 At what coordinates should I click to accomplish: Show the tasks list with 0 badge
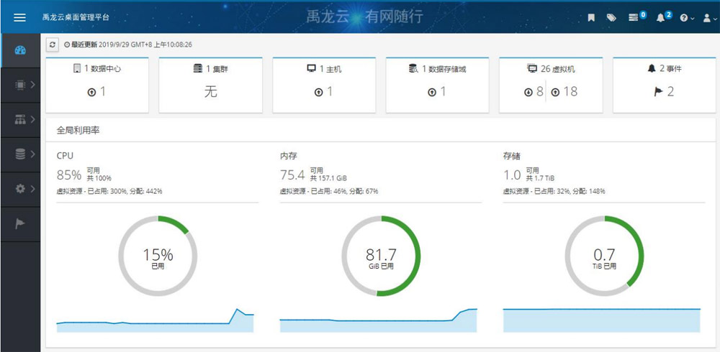[636, 17]
